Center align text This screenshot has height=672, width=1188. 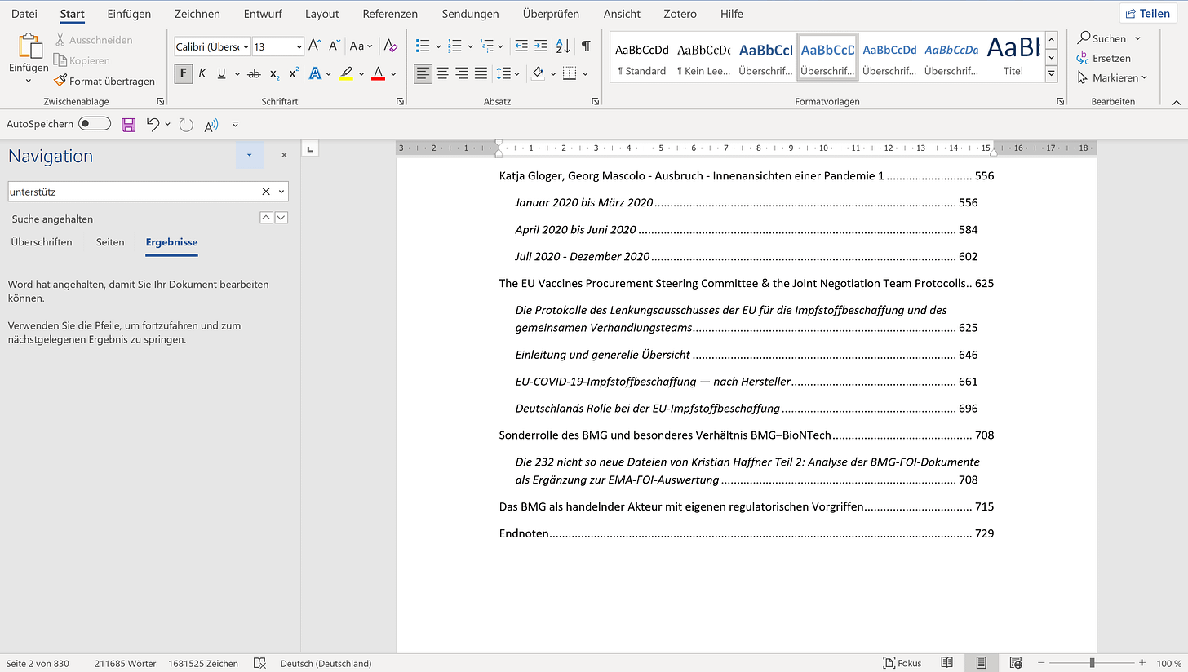442,73
